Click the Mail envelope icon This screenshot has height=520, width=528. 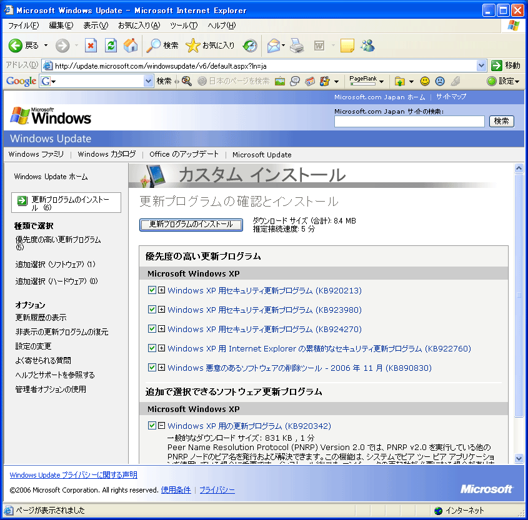tap(274, 46)
